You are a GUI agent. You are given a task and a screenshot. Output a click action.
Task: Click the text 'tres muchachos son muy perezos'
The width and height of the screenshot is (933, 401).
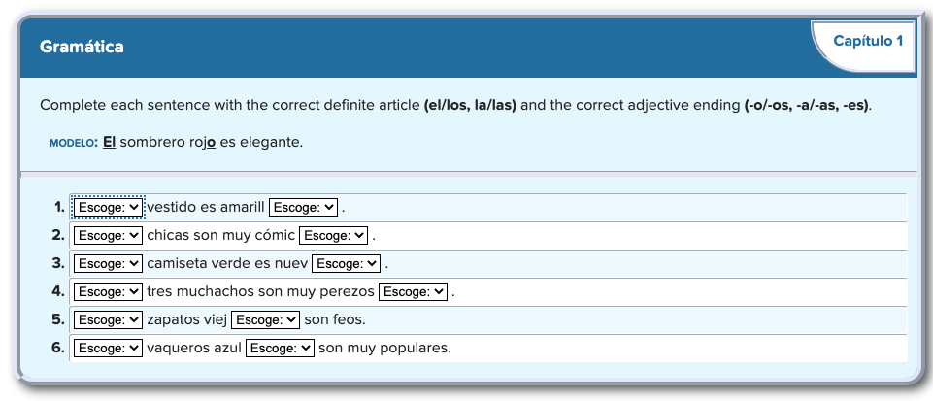[260, 291]
